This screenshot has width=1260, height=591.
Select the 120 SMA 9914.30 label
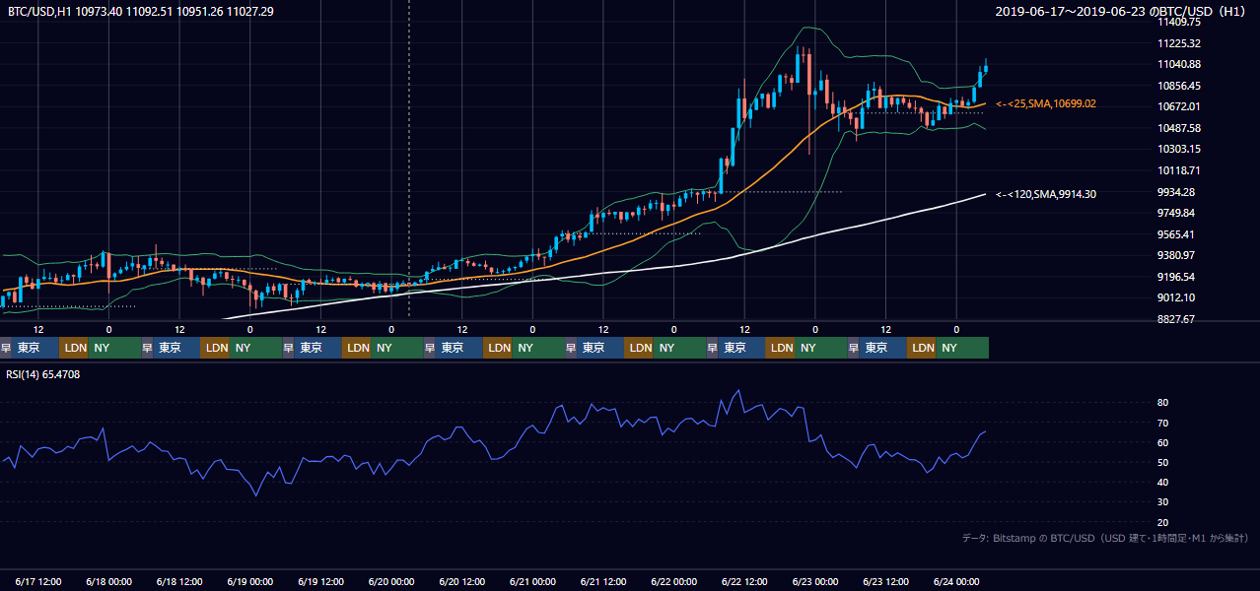pos(1046,195)
